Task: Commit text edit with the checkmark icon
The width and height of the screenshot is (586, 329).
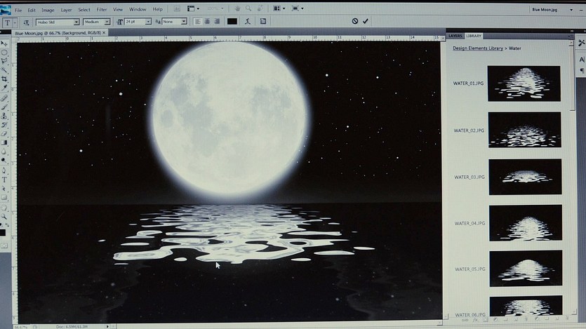Action: (366, 21)
